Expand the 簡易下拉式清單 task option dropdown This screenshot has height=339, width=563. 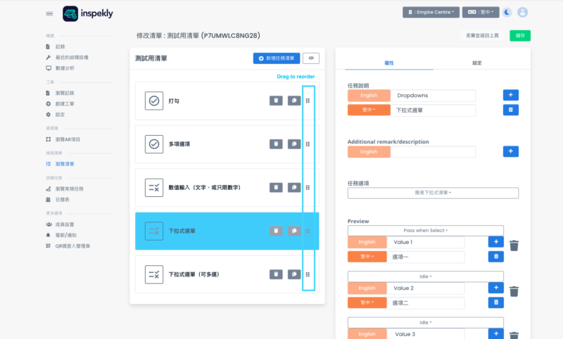(433, 193)
